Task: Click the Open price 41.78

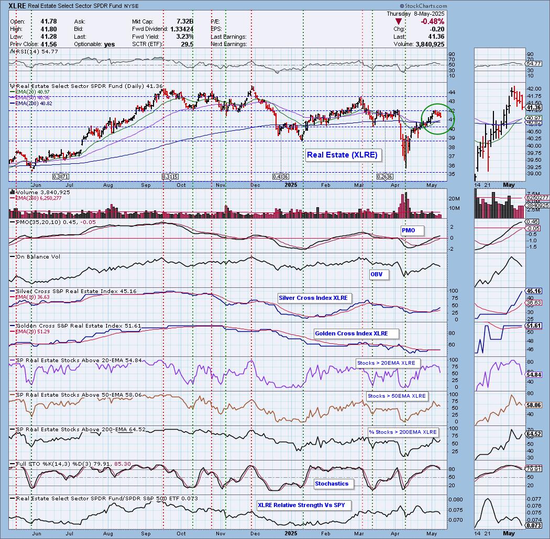Action: click(x=49, y=22)
